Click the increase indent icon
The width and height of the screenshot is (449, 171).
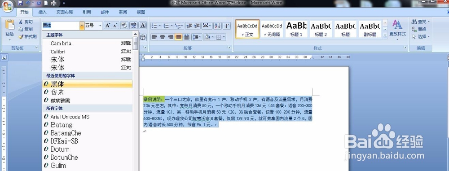(197, 26)
